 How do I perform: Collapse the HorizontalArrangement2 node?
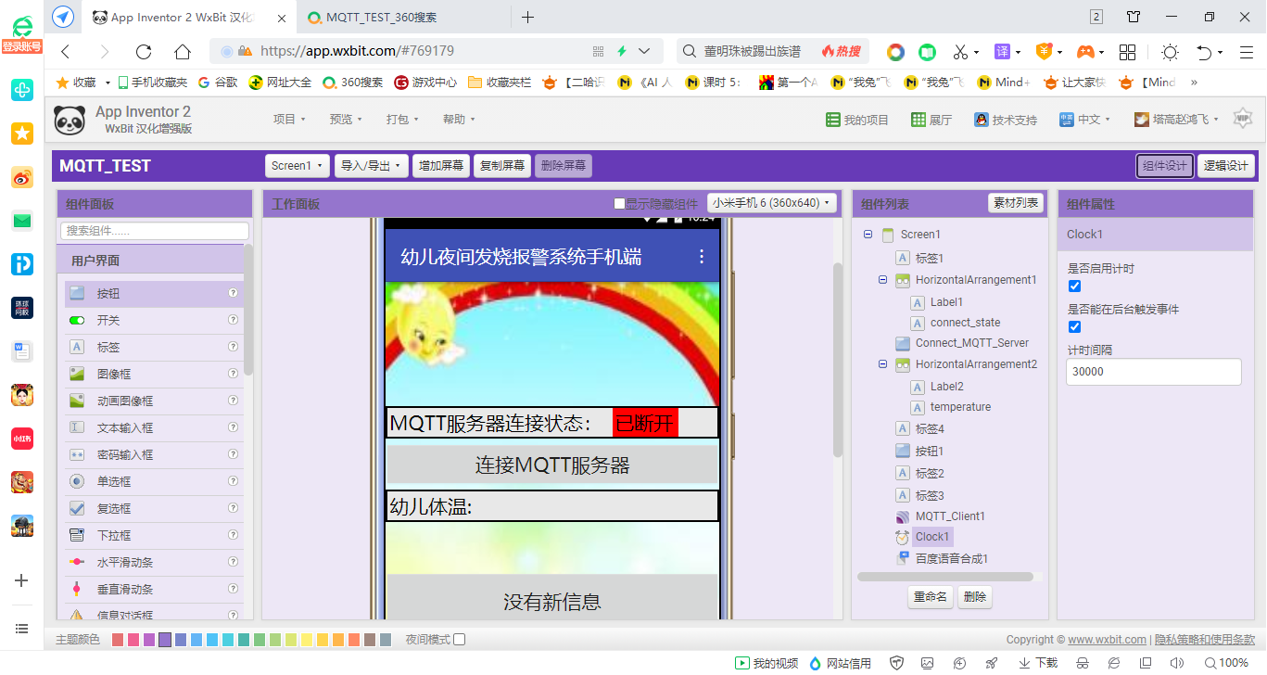882,364
